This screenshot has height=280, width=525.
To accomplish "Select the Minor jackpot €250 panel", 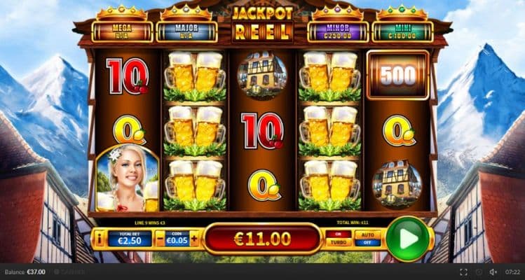I will [338, 31].
